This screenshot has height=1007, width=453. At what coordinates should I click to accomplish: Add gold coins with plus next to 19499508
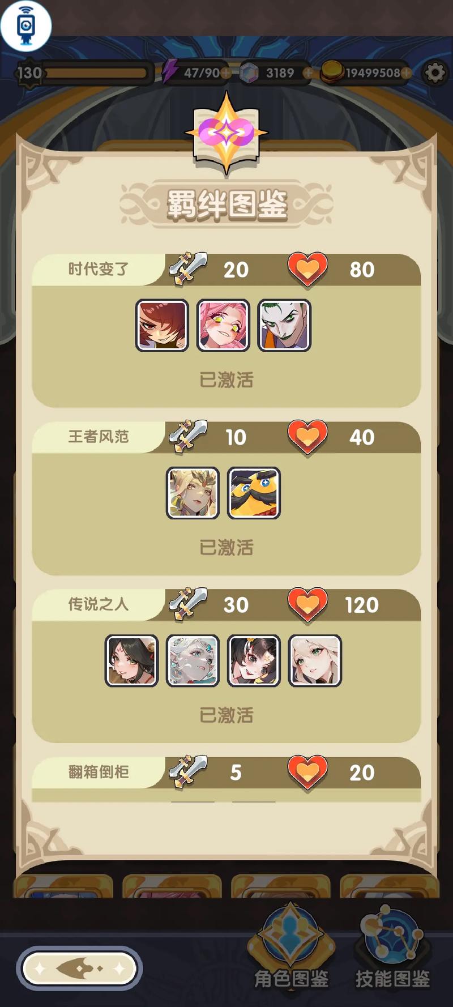(406, 73)
